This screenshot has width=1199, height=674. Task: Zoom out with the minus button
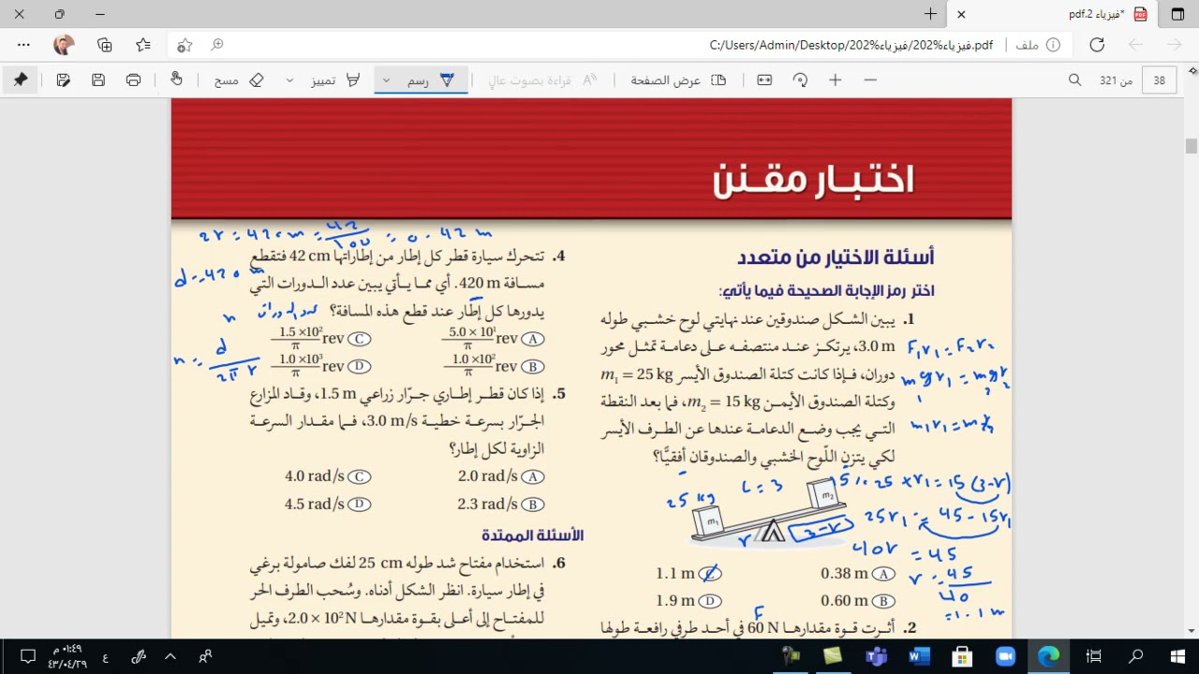coord(870,81)
